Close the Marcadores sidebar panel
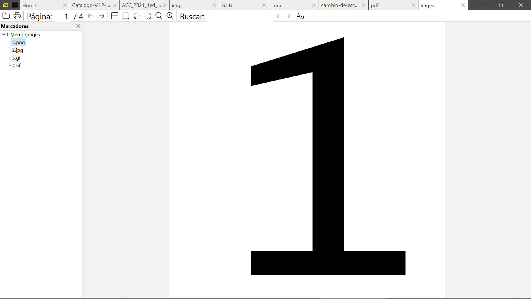This screenshot has height=299, width=531. click(78, 26)
